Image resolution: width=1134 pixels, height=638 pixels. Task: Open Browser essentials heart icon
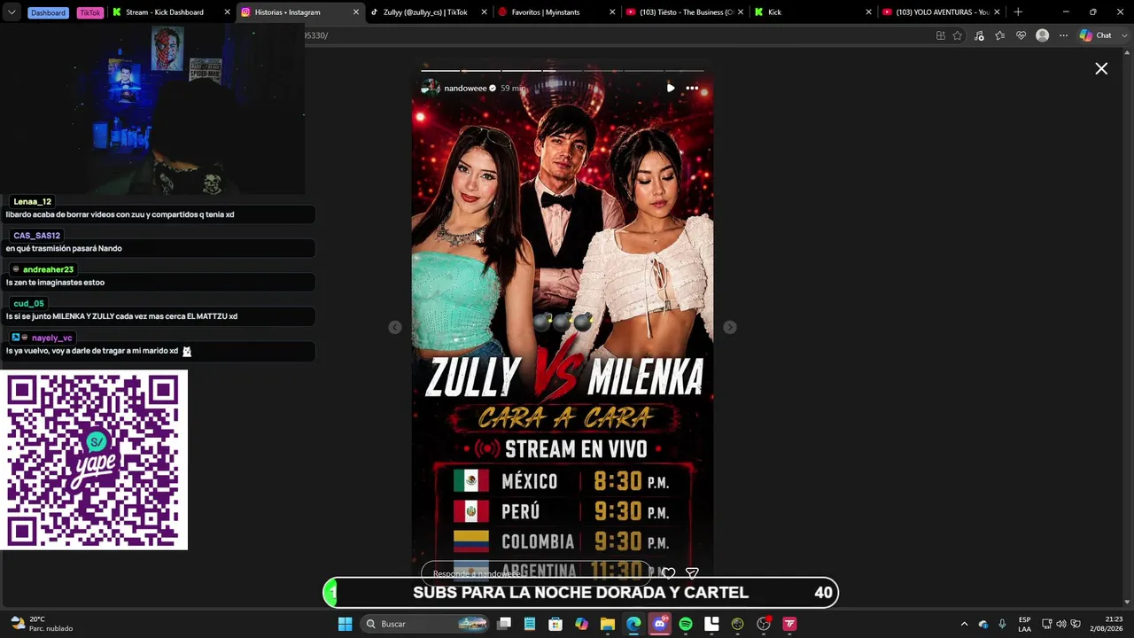[x=1021, y=35]
